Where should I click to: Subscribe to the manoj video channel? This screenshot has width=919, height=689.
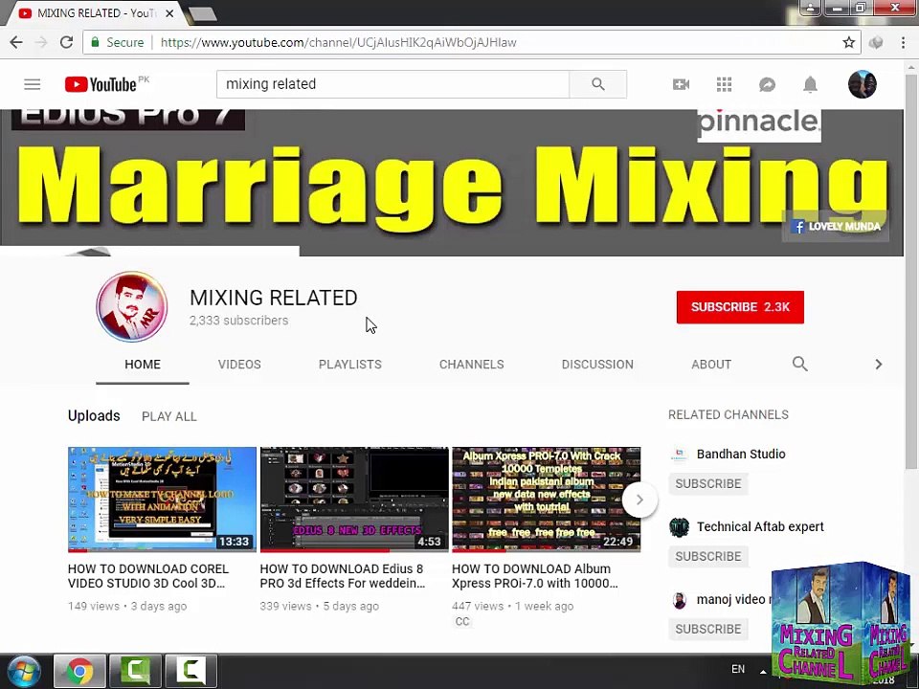click(x=708, y=630)
